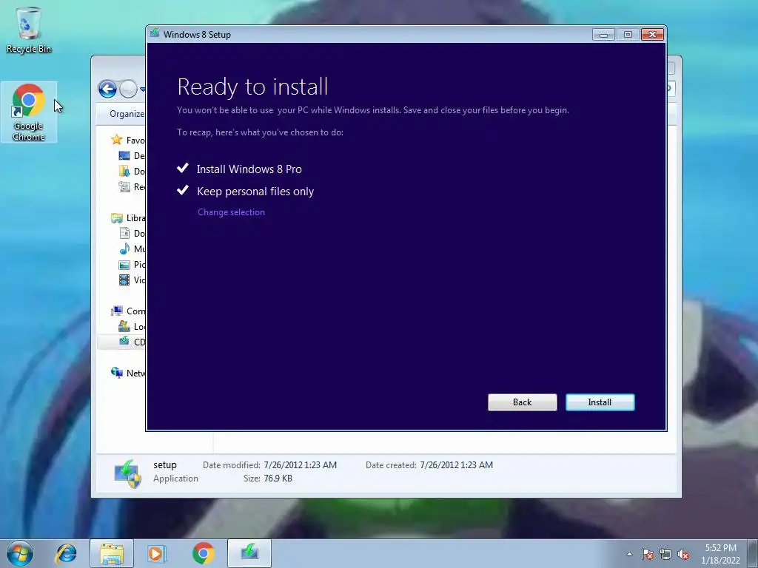The width and height of the screenshot is (758, 568).
Task: Click Windows 8 Setup title bar icon
Action: (x=155, y=33)
